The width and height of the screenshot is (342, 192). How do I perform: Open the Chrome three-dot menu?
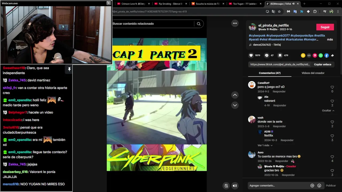338,11
